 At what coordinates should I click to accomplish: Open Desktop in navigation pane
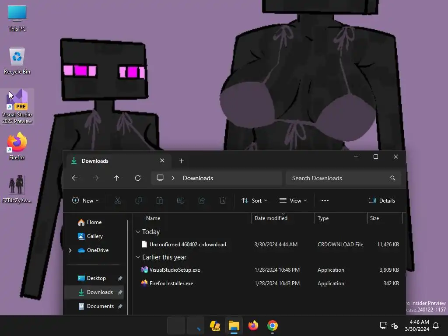click(x=96, y=278)
